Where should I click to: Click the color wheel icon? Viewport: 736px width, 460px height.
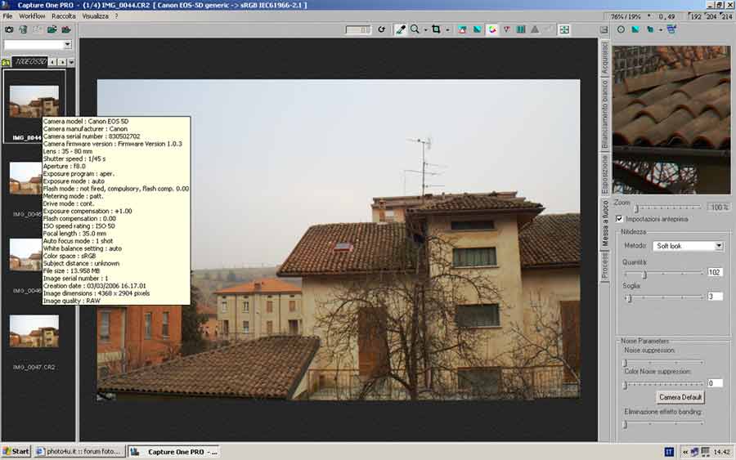(x=492, y=29)
